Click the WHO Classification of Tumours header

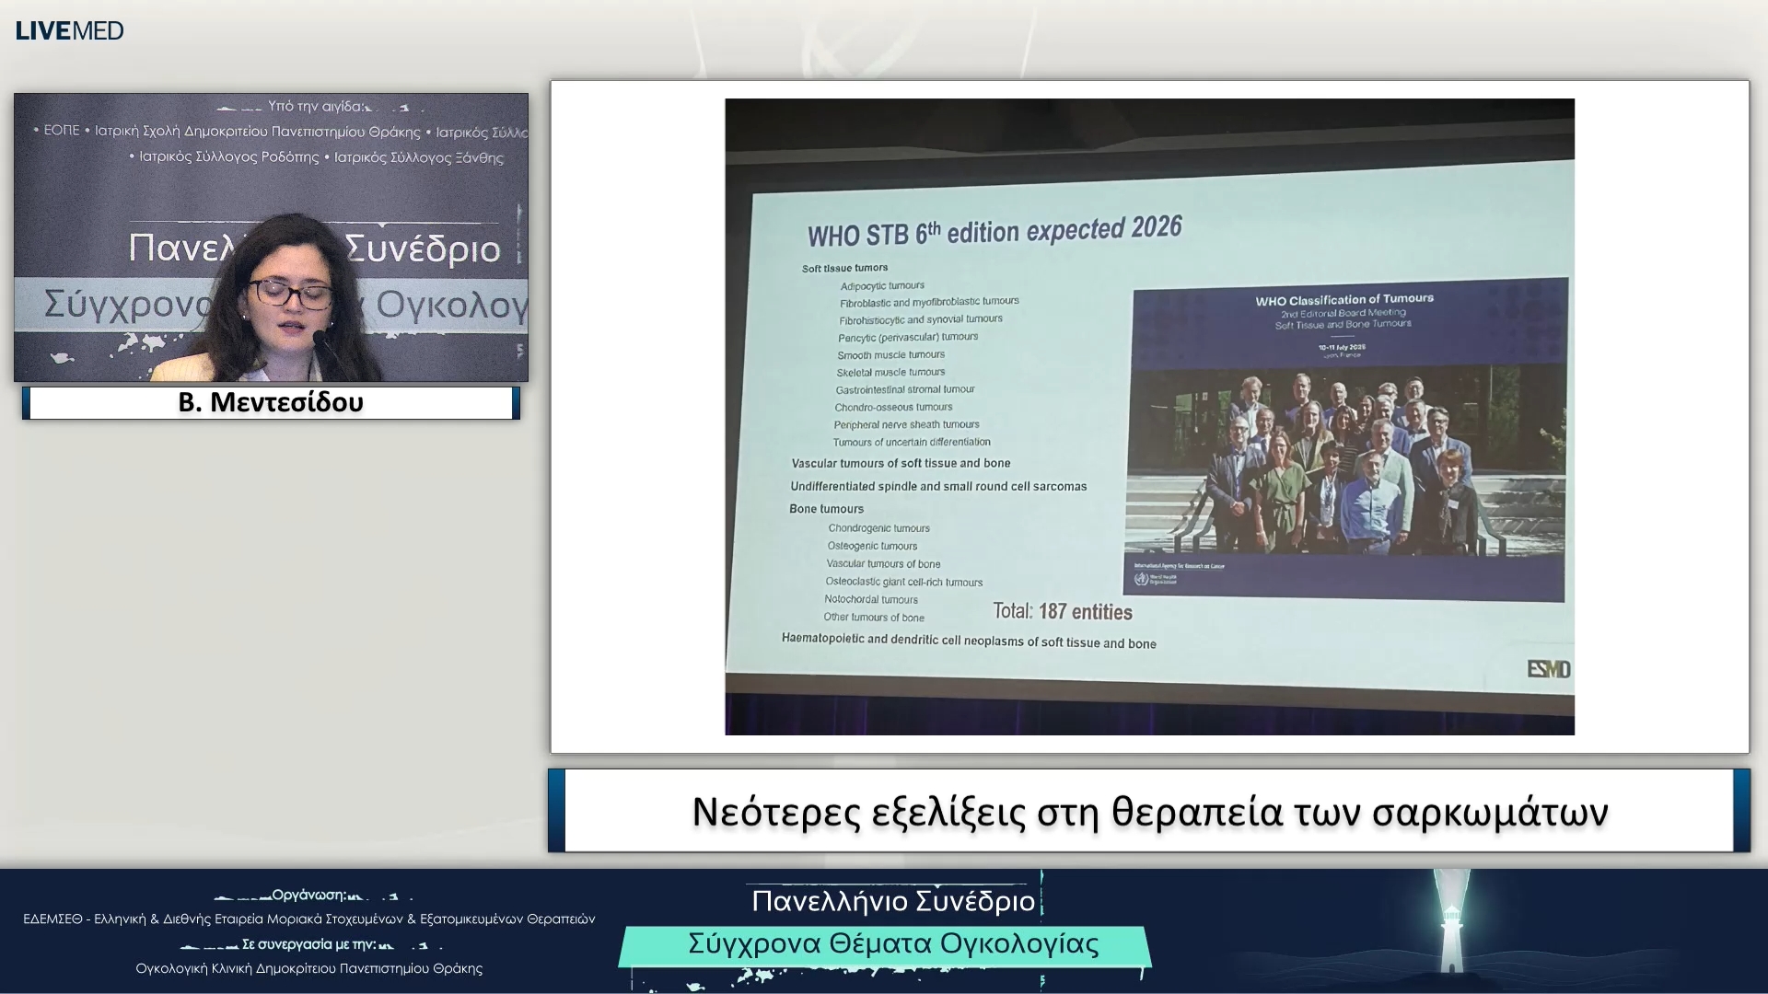coord(1343,298)
